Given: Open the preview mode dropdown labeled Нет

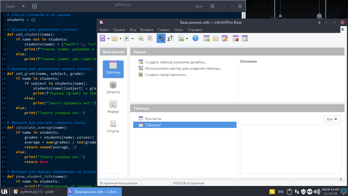Looking at the screenshot, I should (x=332, y=119).
